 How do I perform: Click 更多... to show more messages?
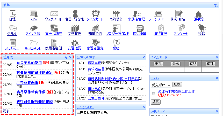coord(7,111)
